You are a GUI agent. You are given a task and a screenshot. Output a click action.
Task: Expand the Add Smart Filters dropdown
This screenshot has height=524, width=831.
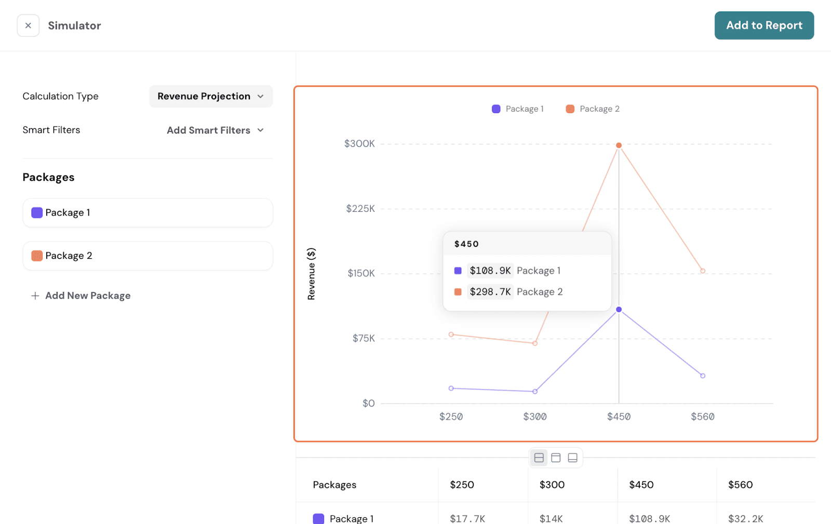pyautogui.click(x=215, y=130)
